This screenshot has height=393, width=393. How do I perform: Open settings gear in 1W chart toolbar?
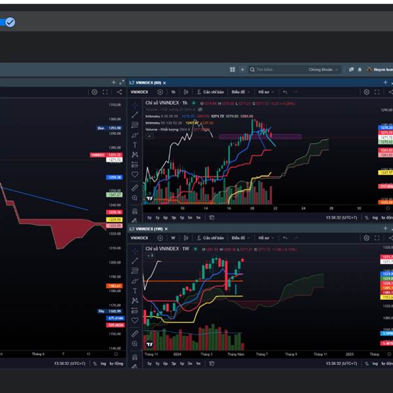click(x=366, y=238)
